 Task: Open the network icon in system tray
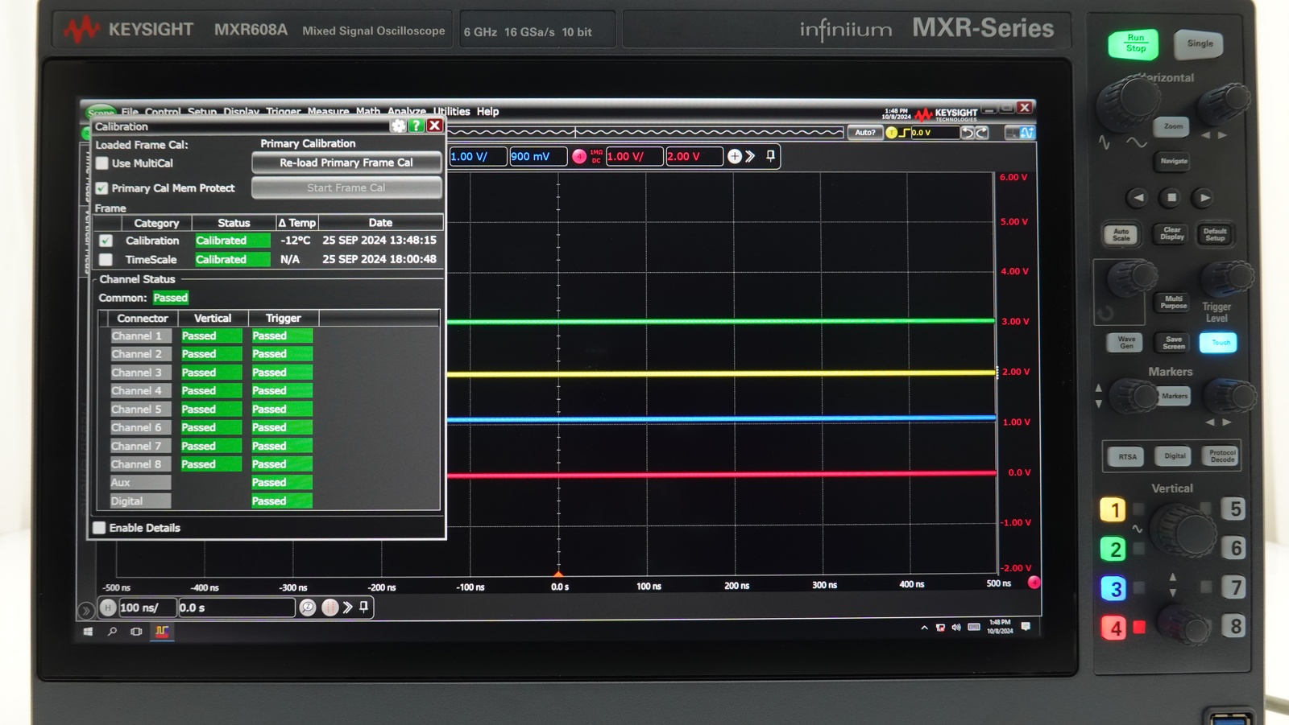(x=940, y=627)
